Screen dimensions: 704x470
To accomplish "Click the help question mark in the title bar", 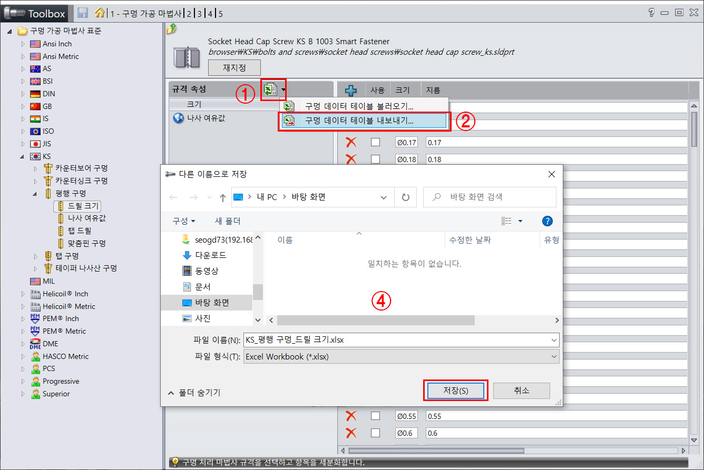I will point(651,12).
